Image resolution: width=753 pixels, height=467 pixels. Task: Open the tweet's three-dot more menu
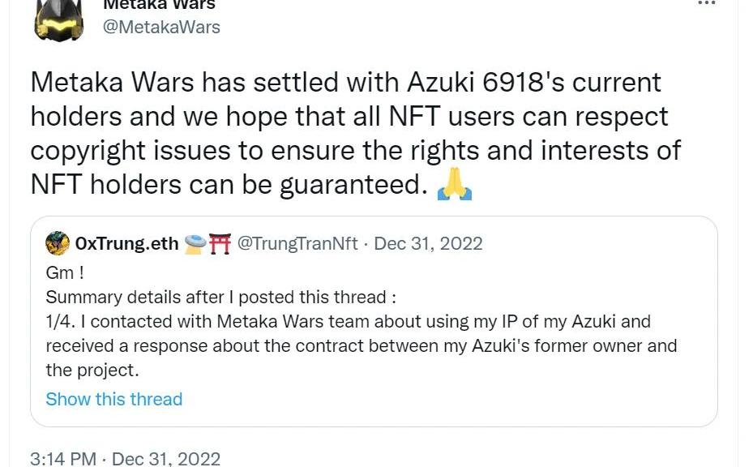tap(706, 3)
